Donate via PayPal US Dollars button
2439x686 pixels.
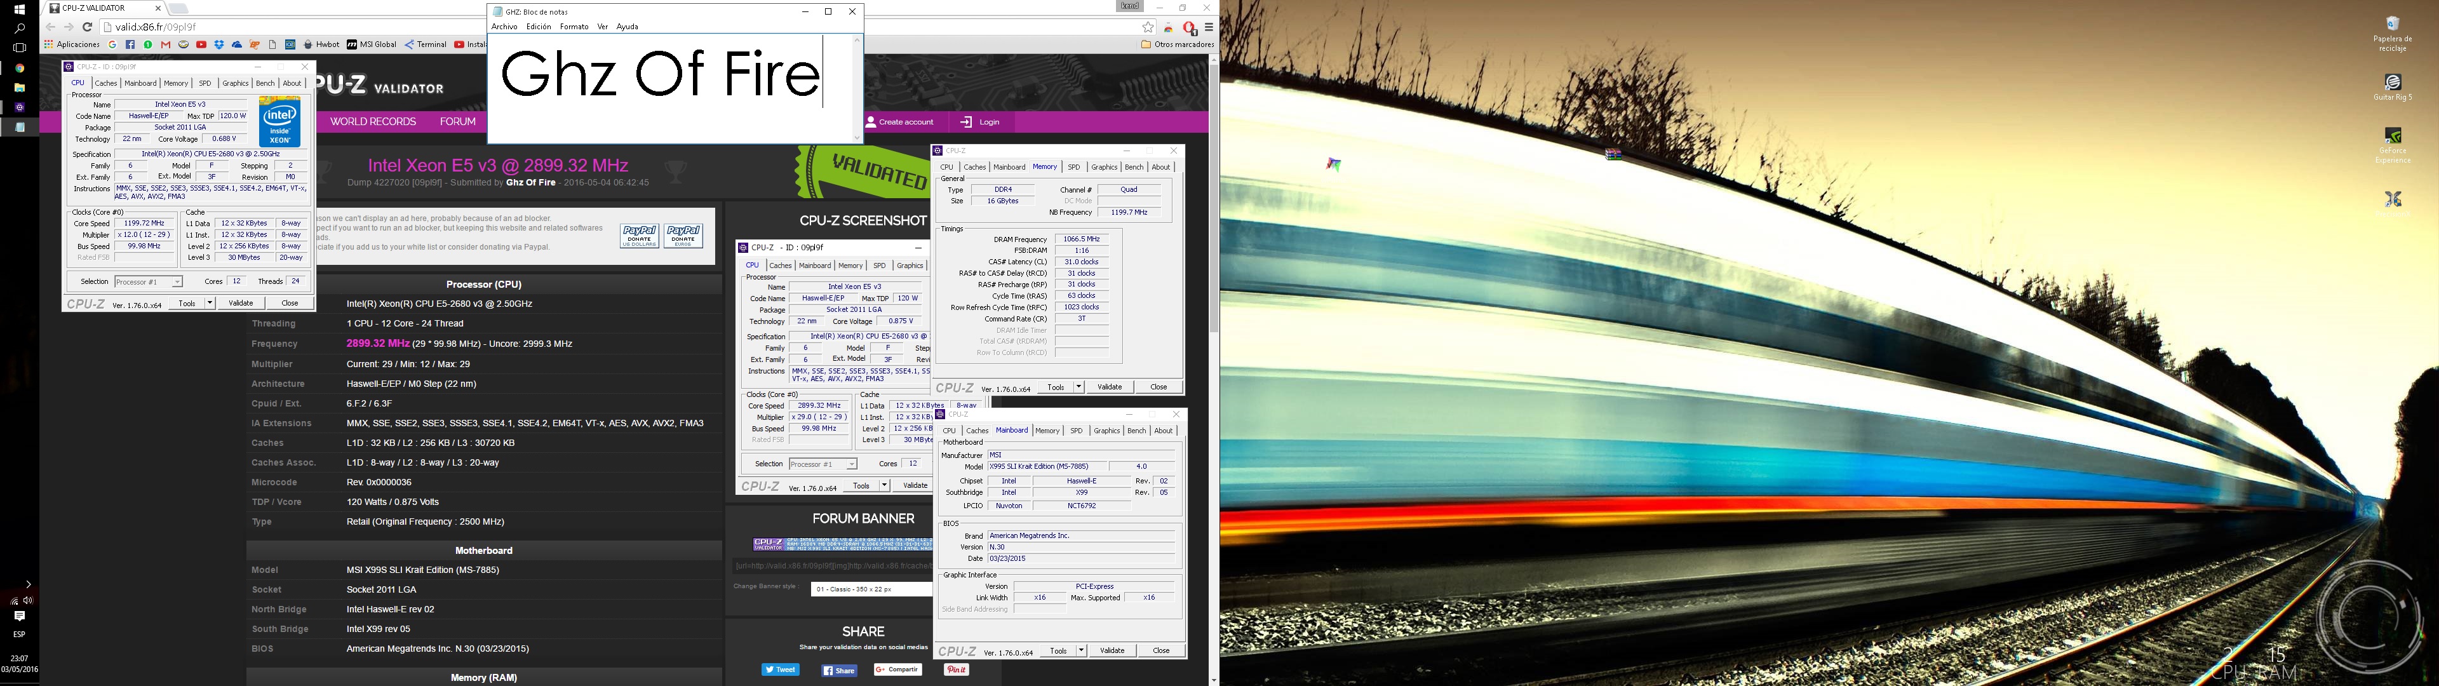coord(639,236)
